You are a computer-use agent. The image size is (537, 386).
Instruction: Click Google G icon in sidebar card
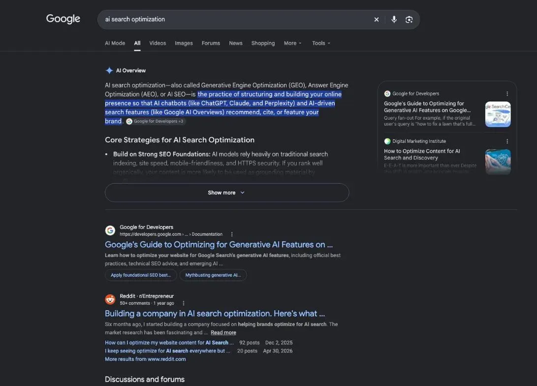point(387,94)
